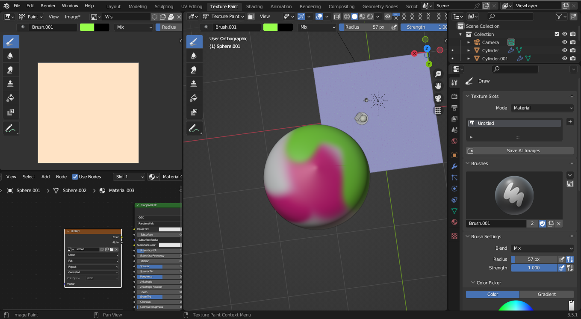581x319 pixels.
Task: Select the Draw brush tool in image editor
Action: pos(11,42)
